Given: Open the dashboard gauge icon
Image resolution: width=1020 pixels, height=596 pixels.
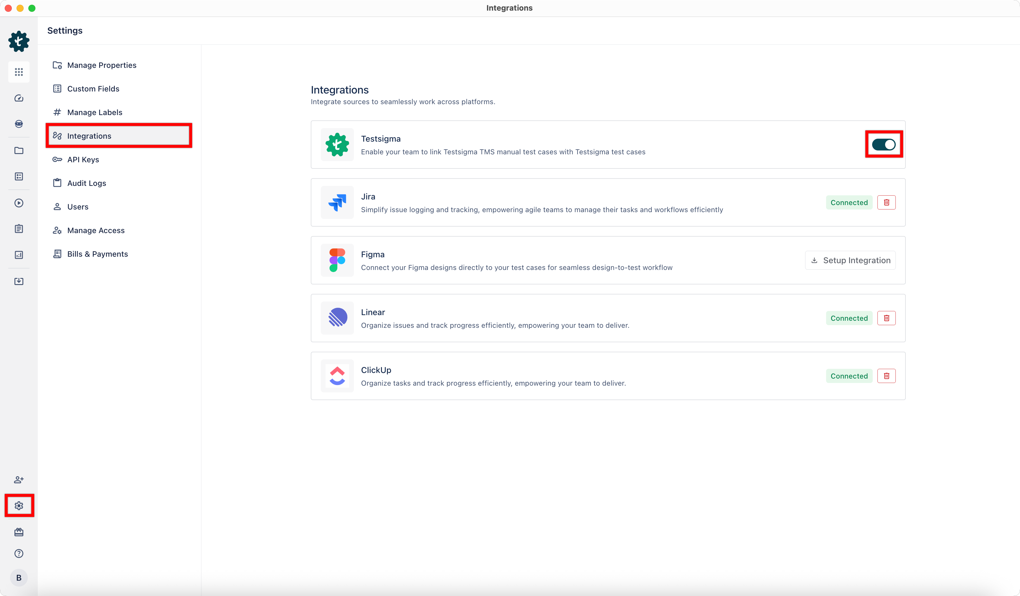Looking at the screenshot, I should tap(19, 98).
